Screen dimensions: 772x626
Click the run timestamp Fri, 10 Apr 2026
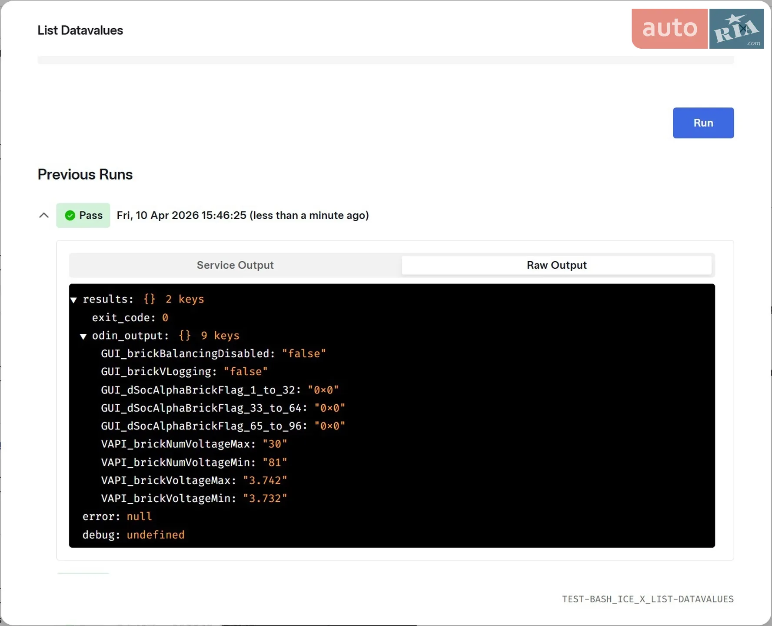[x=243, y=215]
